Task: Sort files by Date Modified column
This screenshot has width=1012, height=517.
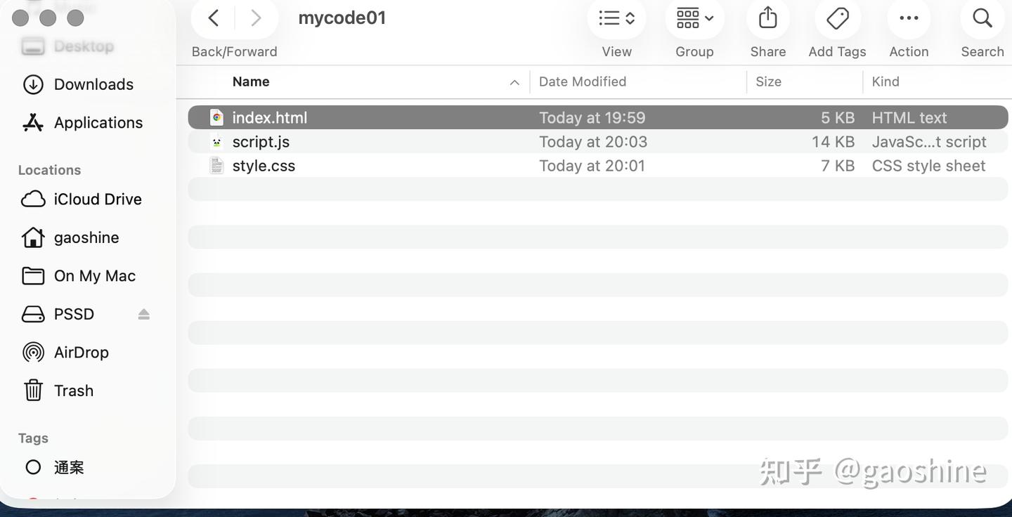Action: [583, 81]
